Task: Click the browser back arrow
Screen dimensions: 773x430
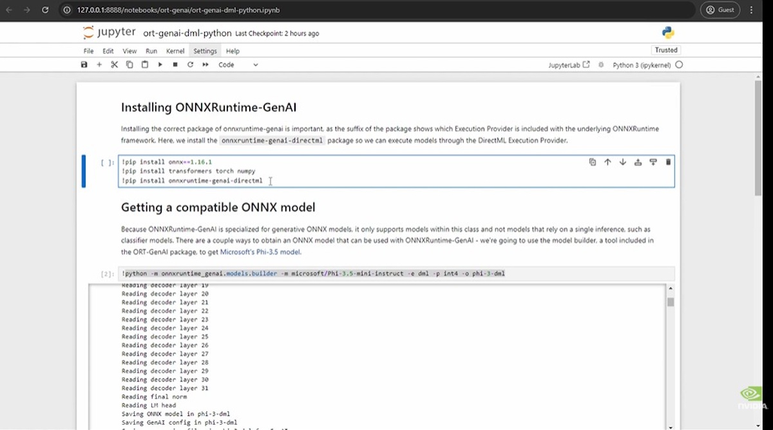Action: click(9, 10)
